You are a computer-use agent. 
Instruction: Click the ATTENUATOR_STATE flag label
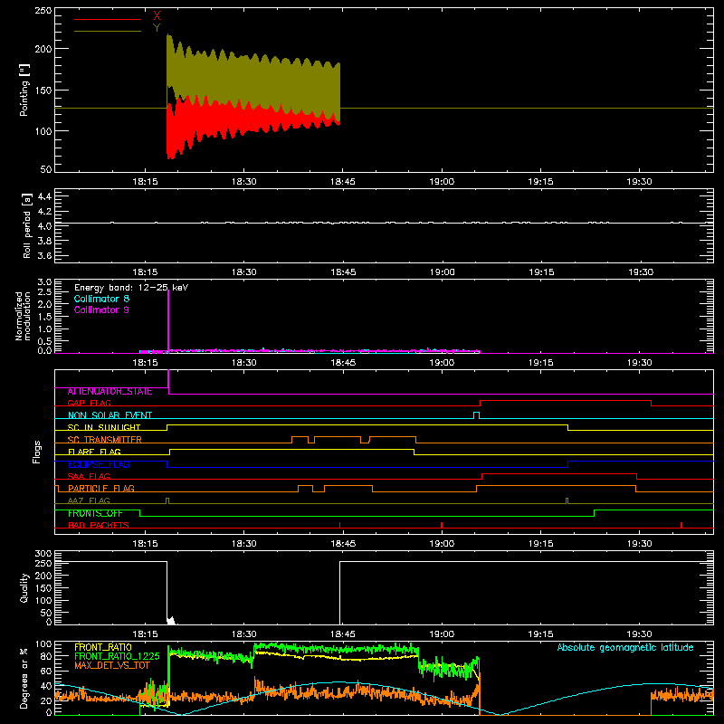coord(110,391)
